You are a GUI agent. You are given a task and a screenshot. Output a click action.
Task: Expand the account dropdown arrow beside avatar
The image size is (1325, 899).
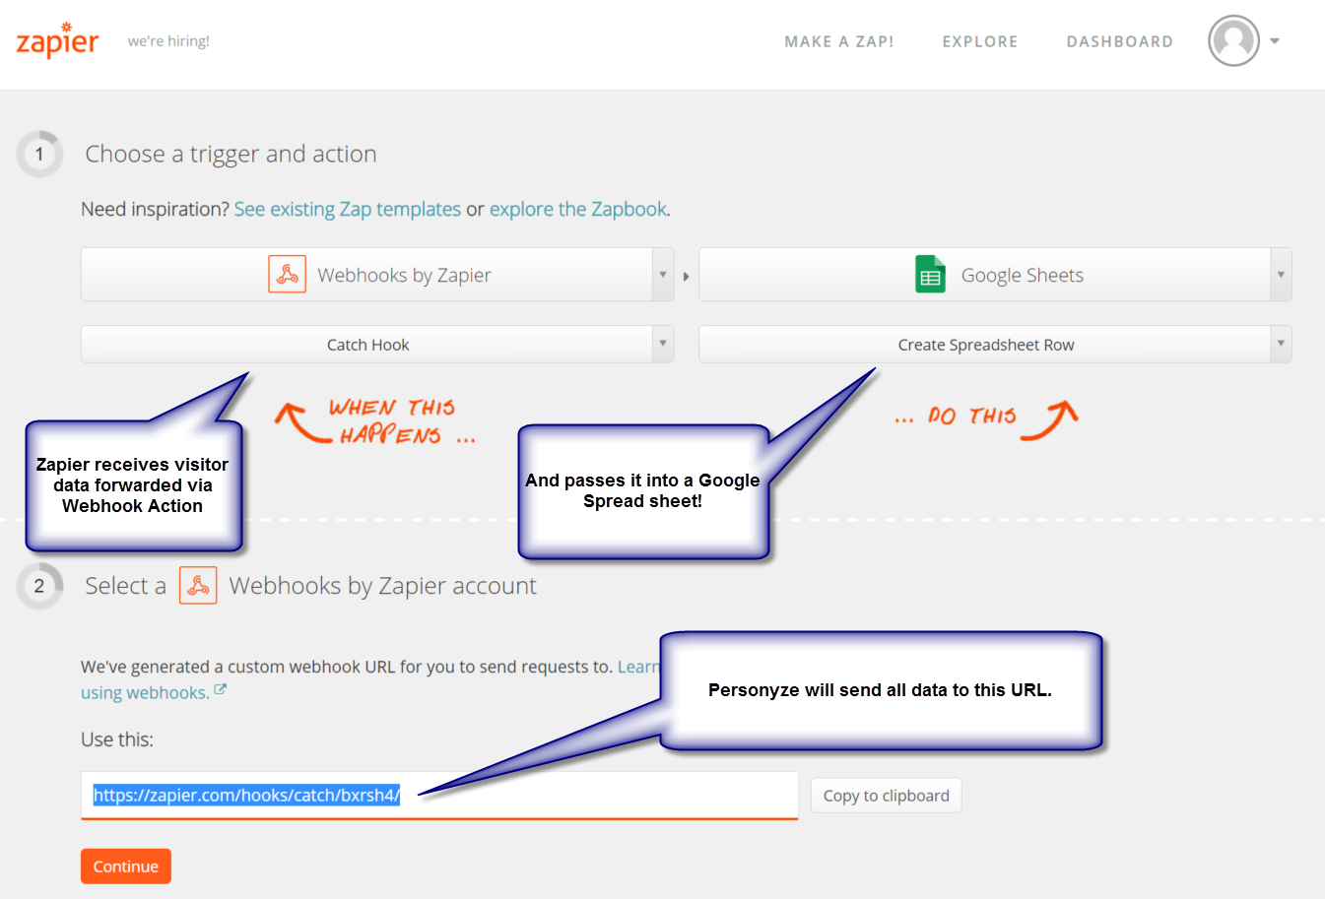pos(1275,41)
